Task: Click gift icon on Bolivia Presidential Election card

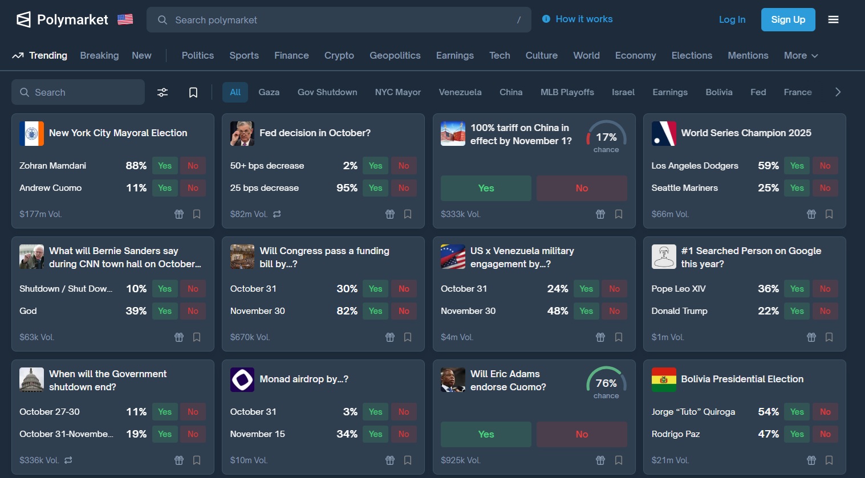Action: (x=811, y=460)
